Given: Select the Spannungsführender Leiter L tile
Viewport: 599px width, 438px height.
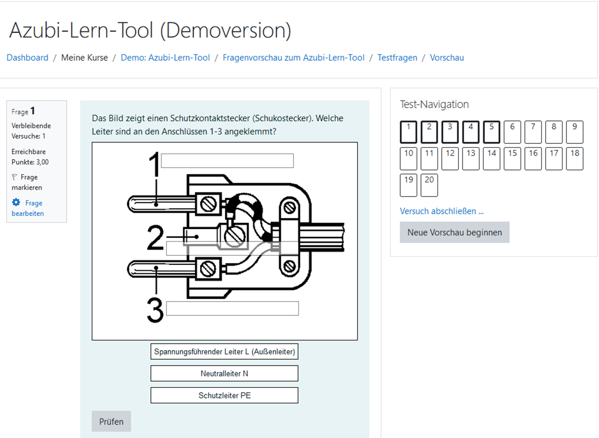Looking at the screenshot, I should click(x=224, y=352).
